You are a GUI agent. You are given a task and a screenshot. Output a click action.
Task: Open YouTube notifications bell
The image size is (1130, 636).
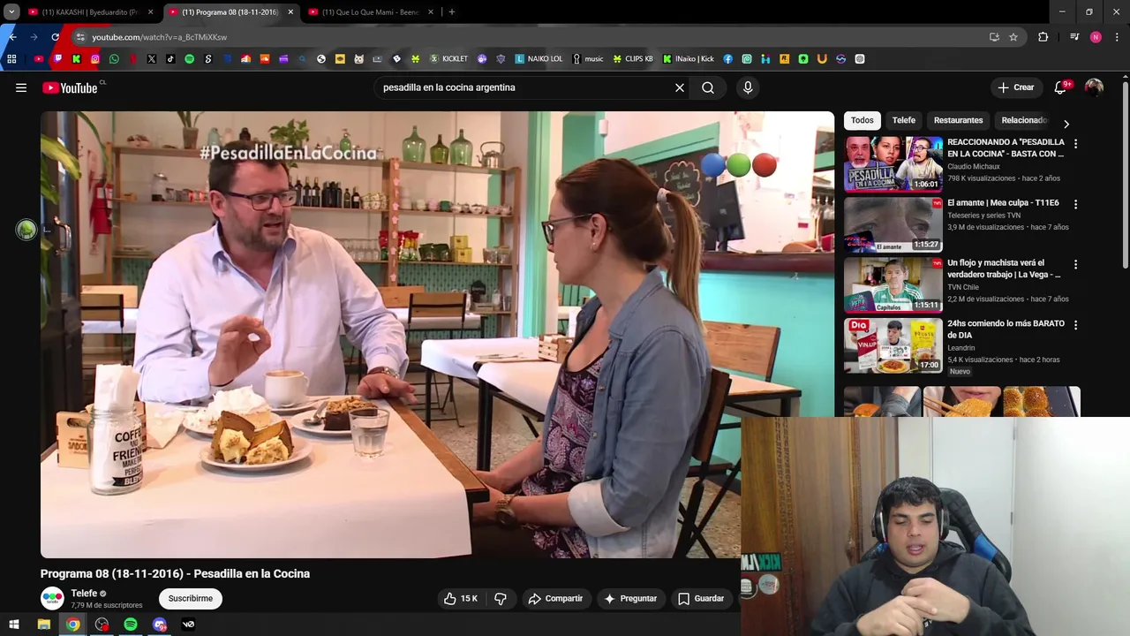click(1061, 87)
